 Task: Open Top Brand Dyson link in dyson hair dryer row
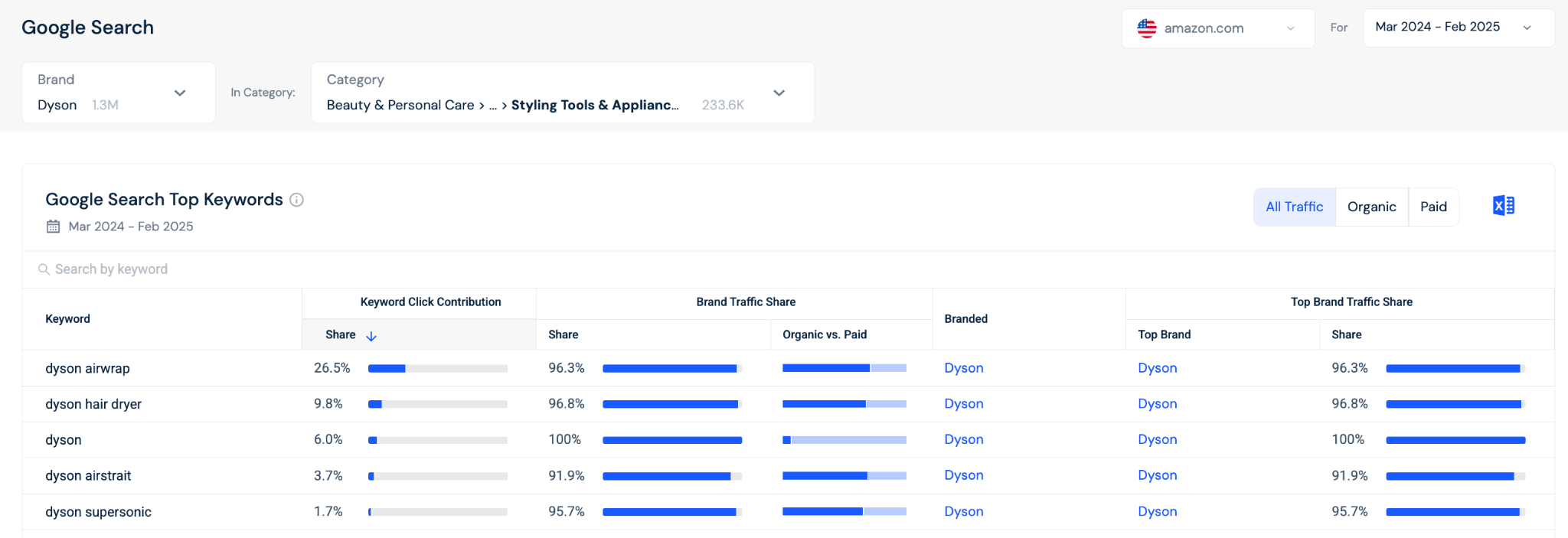(x=1158, y=404)
